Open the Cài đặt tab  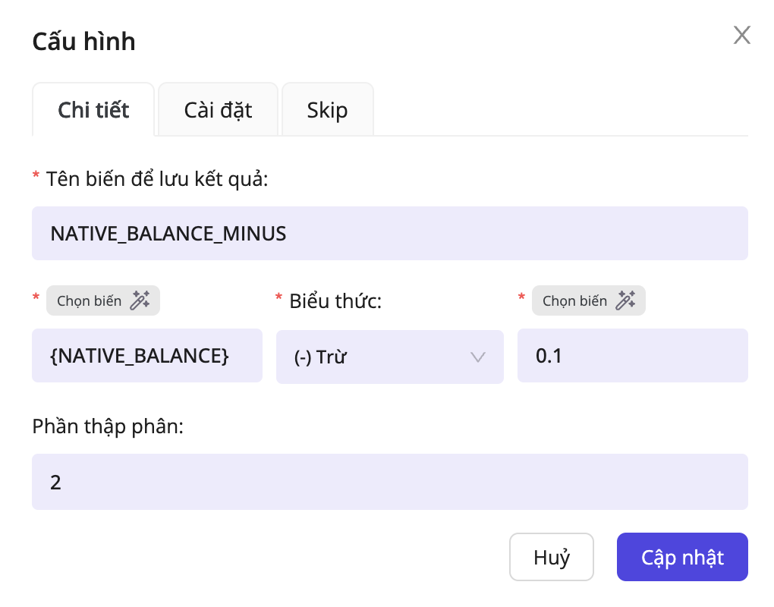[218, 110]
